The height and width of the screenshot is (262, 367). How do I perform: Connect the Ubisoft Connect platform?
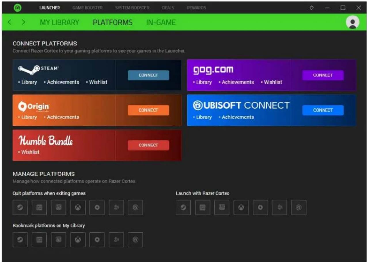click(x=323, y=110)
